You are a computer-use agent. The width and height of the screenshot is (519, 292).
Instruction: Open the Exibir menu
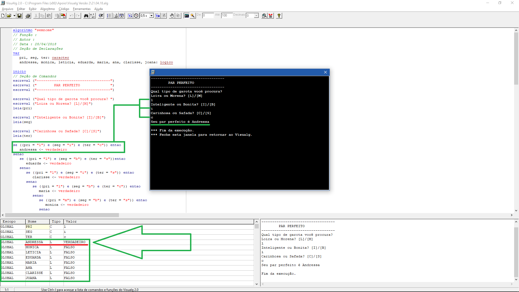33,9
